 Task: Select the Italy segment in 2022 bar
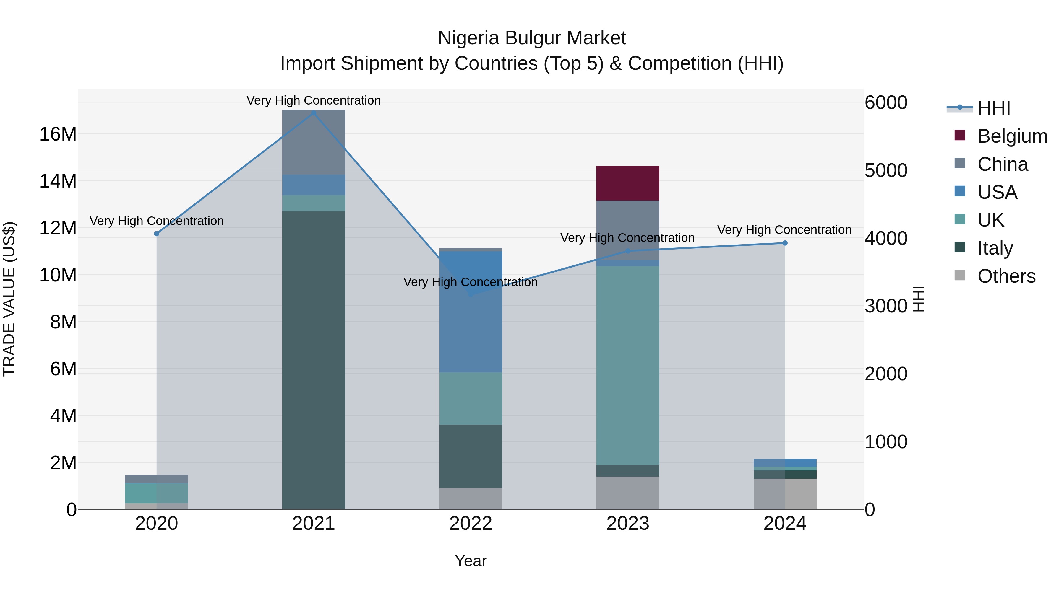coord(471,457)
